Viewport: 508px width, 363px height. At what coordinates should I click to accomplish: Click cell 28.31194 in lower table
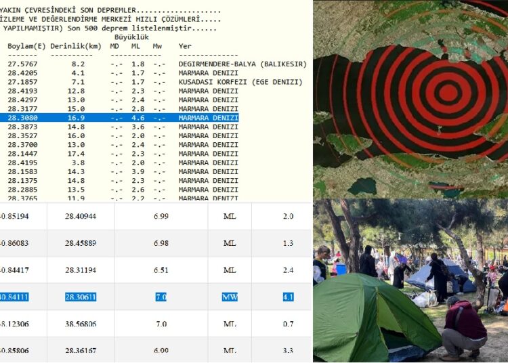tap(81, 270)
